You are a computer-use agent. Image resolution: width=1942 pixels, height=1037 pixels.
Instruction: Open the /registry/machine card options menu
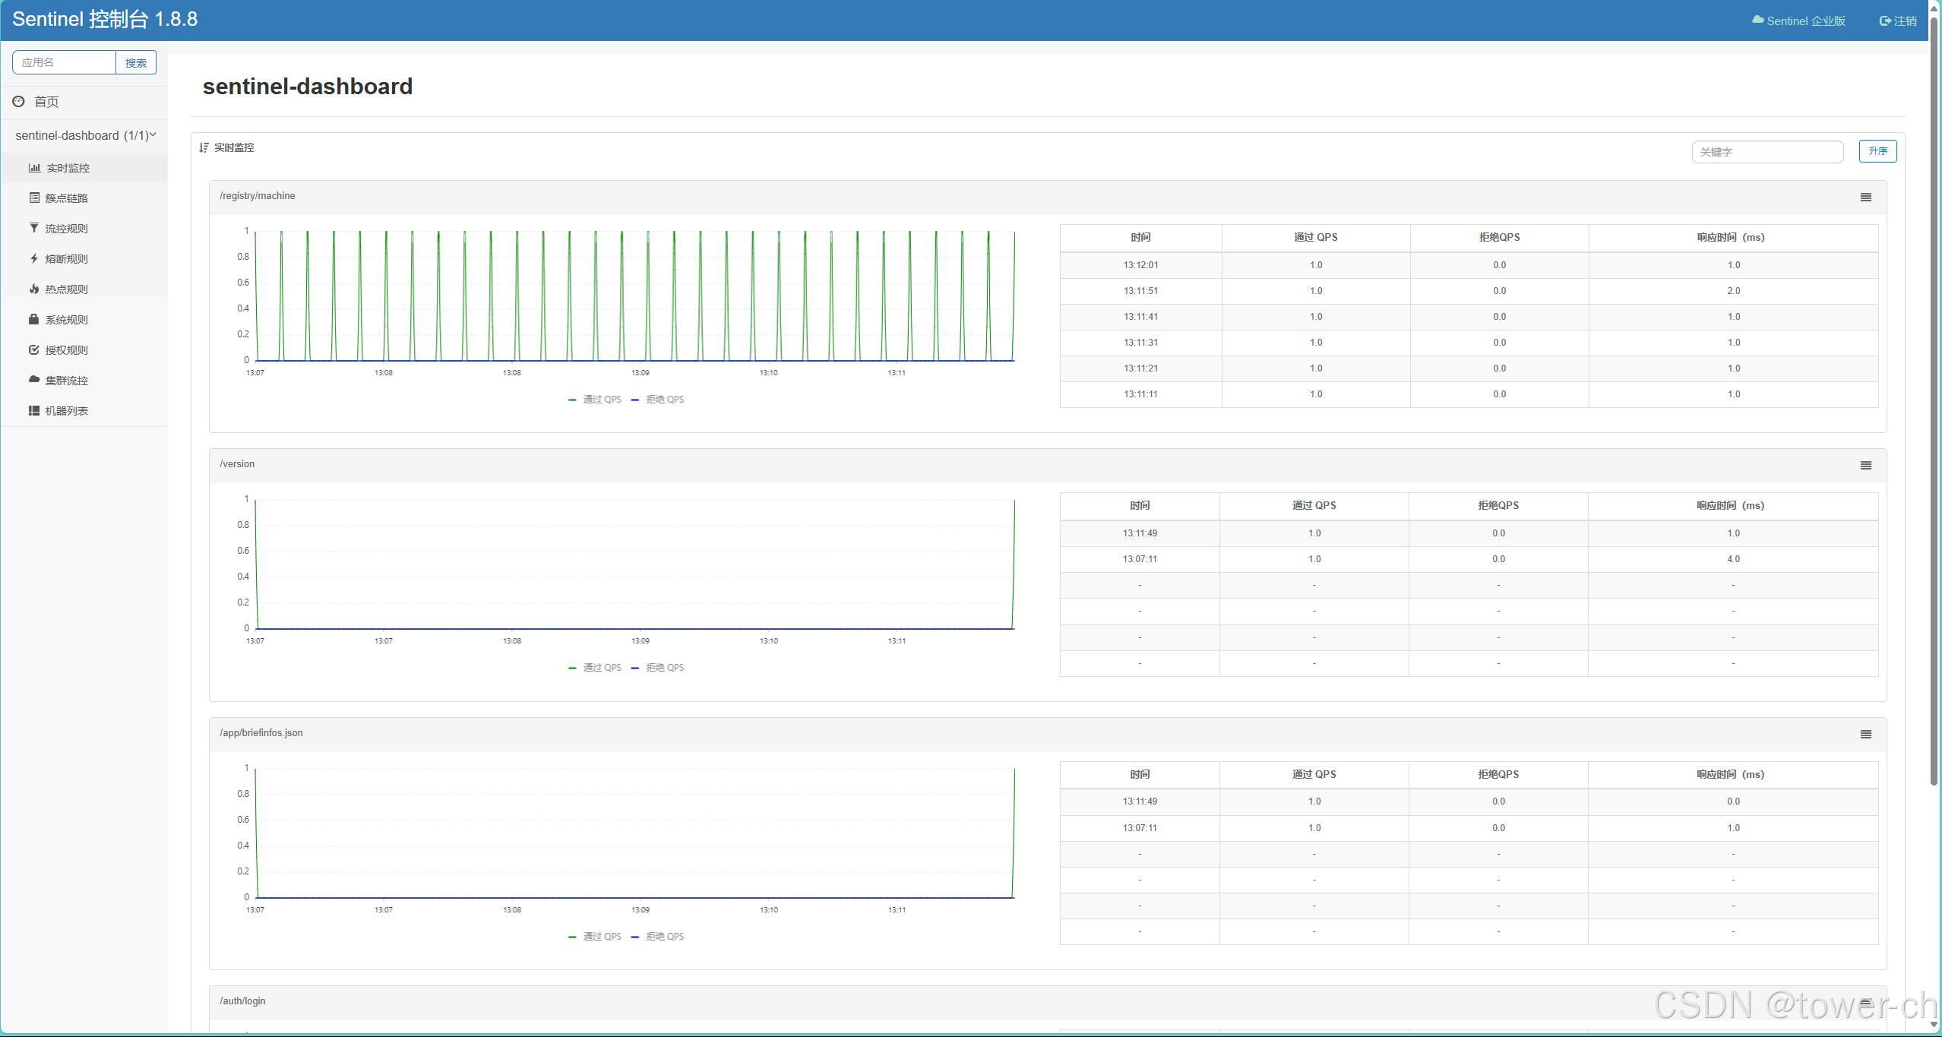1865,197
